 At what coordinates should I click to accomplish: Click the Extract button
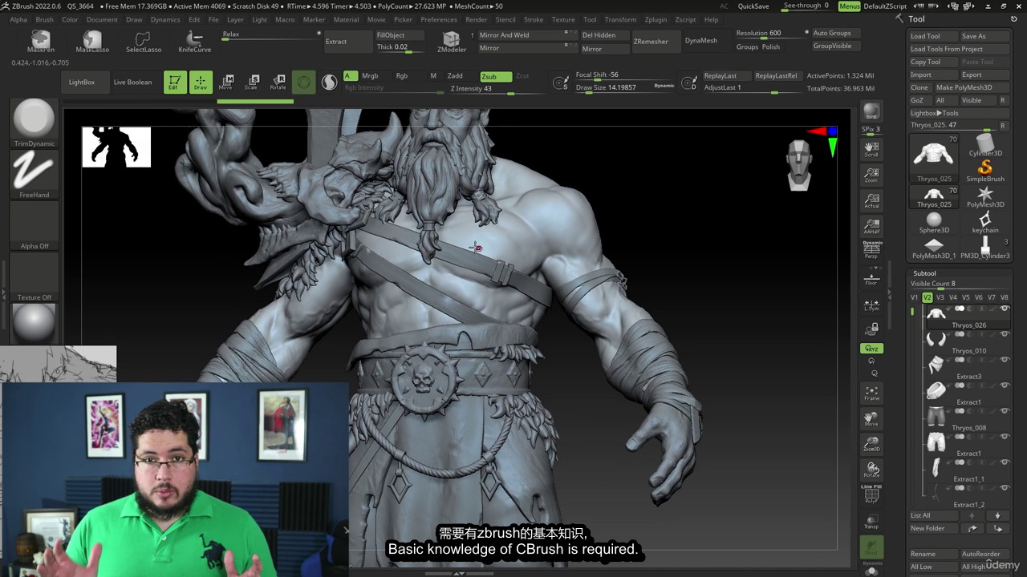click(x=347, y=42)
